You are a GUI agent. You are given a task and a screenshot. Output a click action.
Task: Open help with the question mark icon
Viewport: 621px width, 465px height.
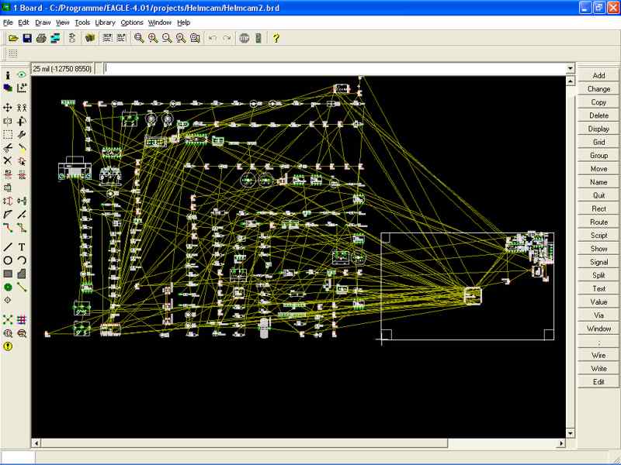point(276,38)
